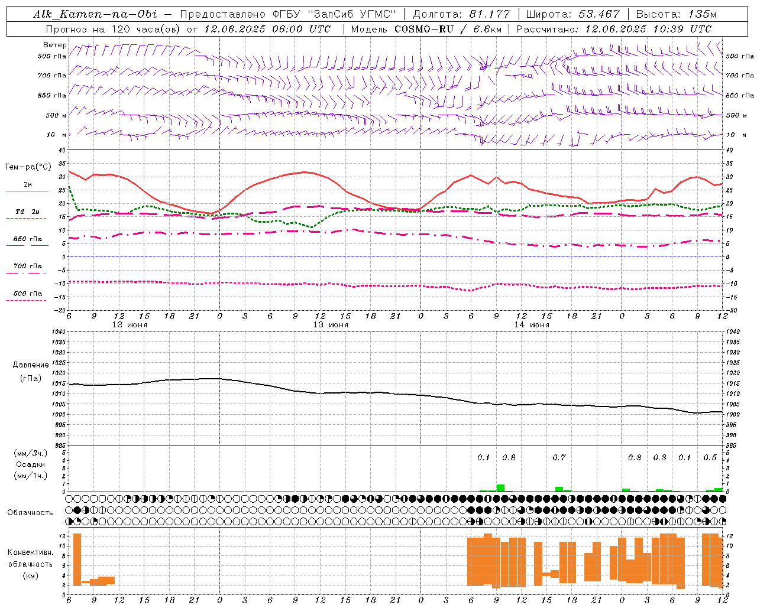This screenshot has height=605, width=757.
Task: Click the '10 м' wind level label on left
Action: tap(56, 135)
